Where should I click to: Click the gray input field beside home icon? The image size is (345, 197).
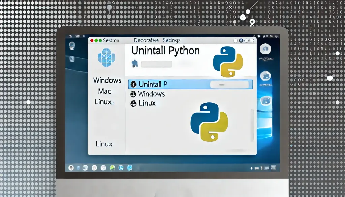[156, 64]
